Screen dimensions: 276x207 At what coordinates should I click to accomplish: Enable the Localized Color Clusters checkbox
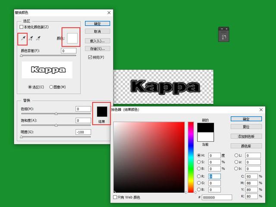[21, 27]
